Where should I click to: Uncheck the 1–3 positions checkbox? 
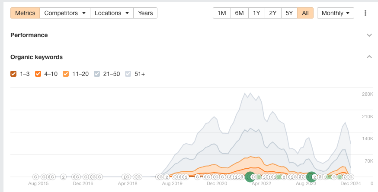tap(13, 74)
